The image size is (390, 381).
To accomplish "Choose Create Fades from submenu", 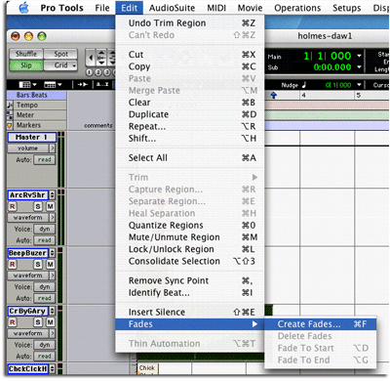I will point(321,324).
